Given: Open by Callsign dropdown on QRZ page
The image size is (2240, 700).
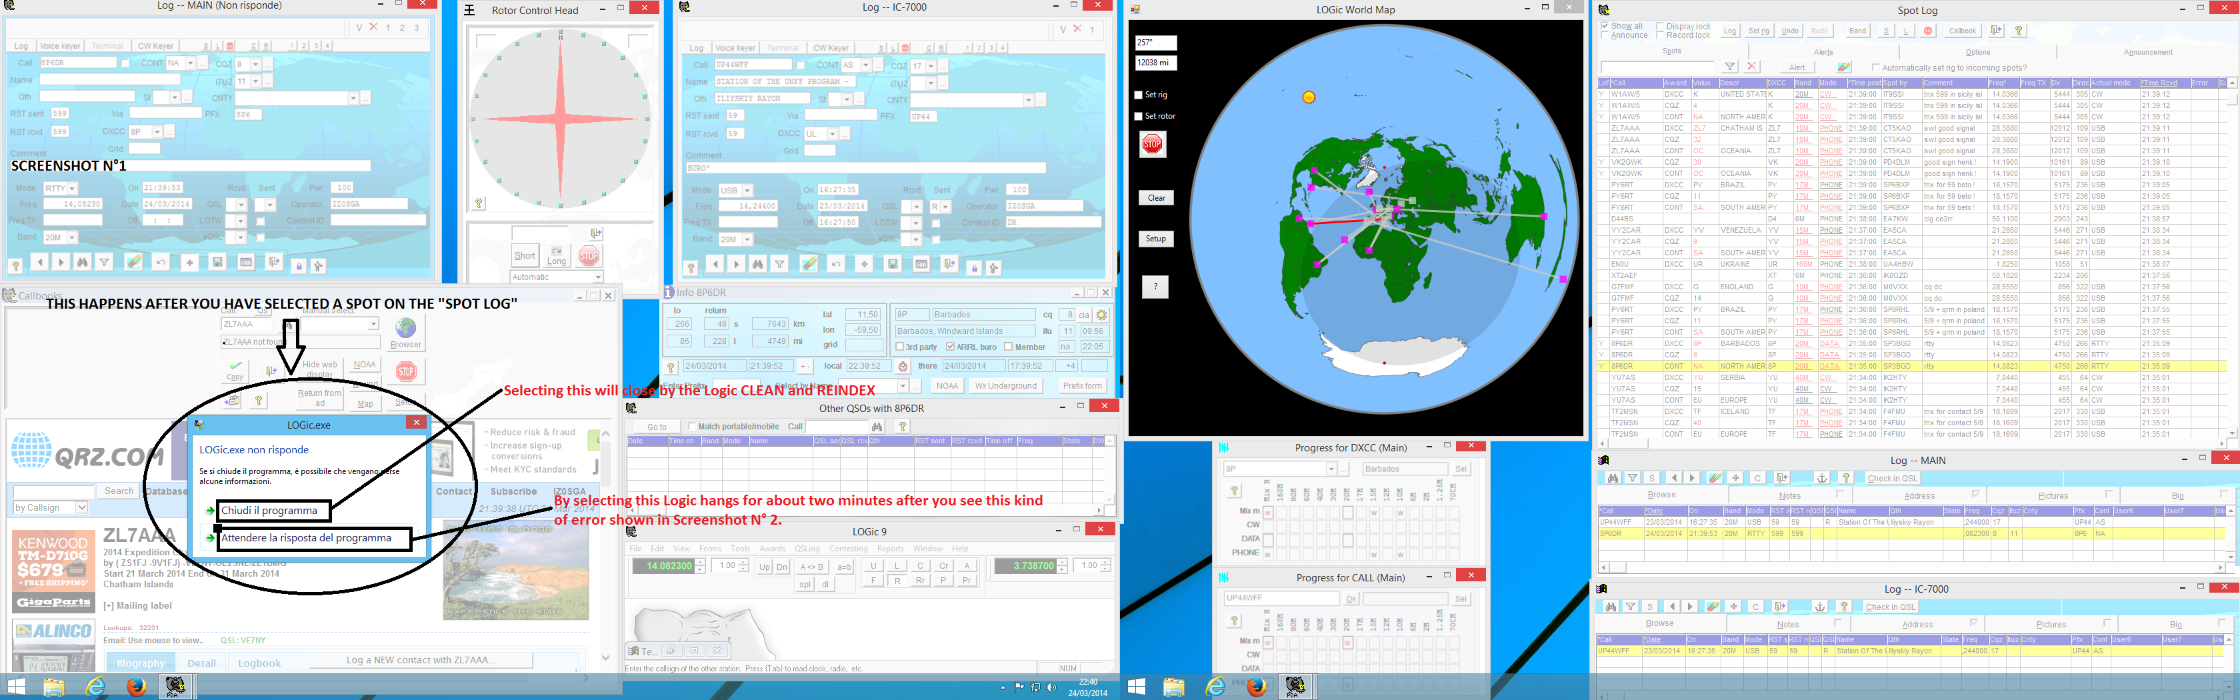Looking at the screenshot, I should [x=82, y=508].
